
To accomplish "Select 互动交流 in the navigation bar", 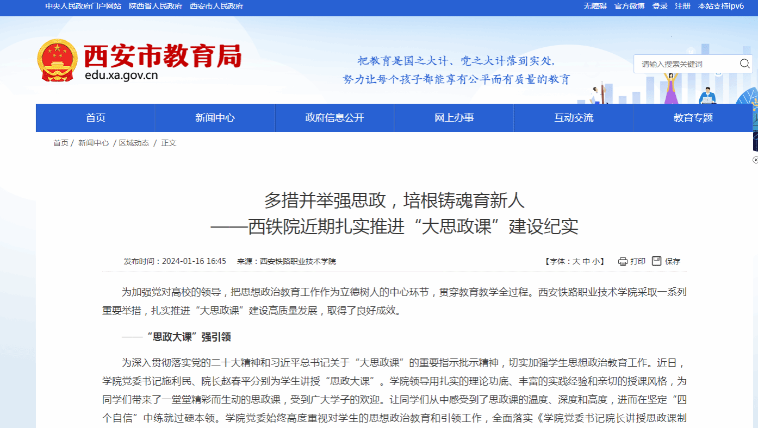I will [x=574, y=118].
